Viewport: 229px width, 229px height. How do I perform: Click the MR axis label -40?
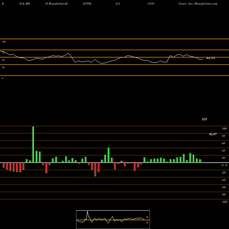click(224, 180)
